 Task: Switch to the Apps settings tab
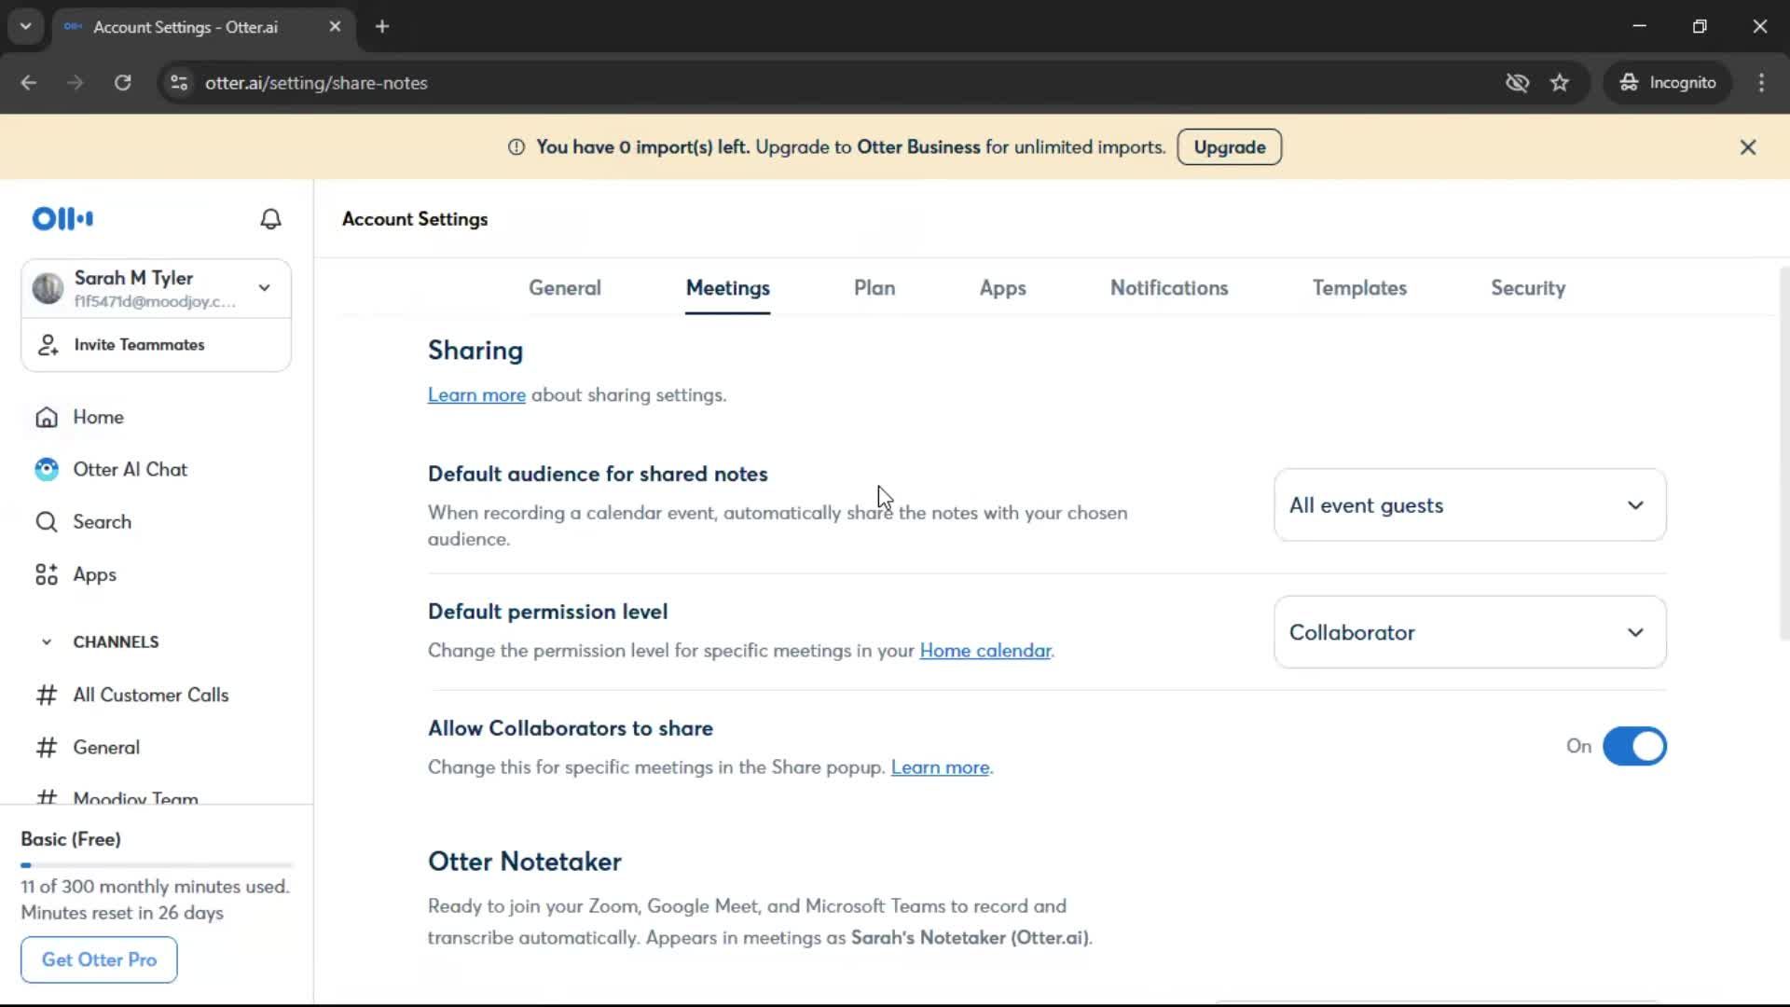1002,288
